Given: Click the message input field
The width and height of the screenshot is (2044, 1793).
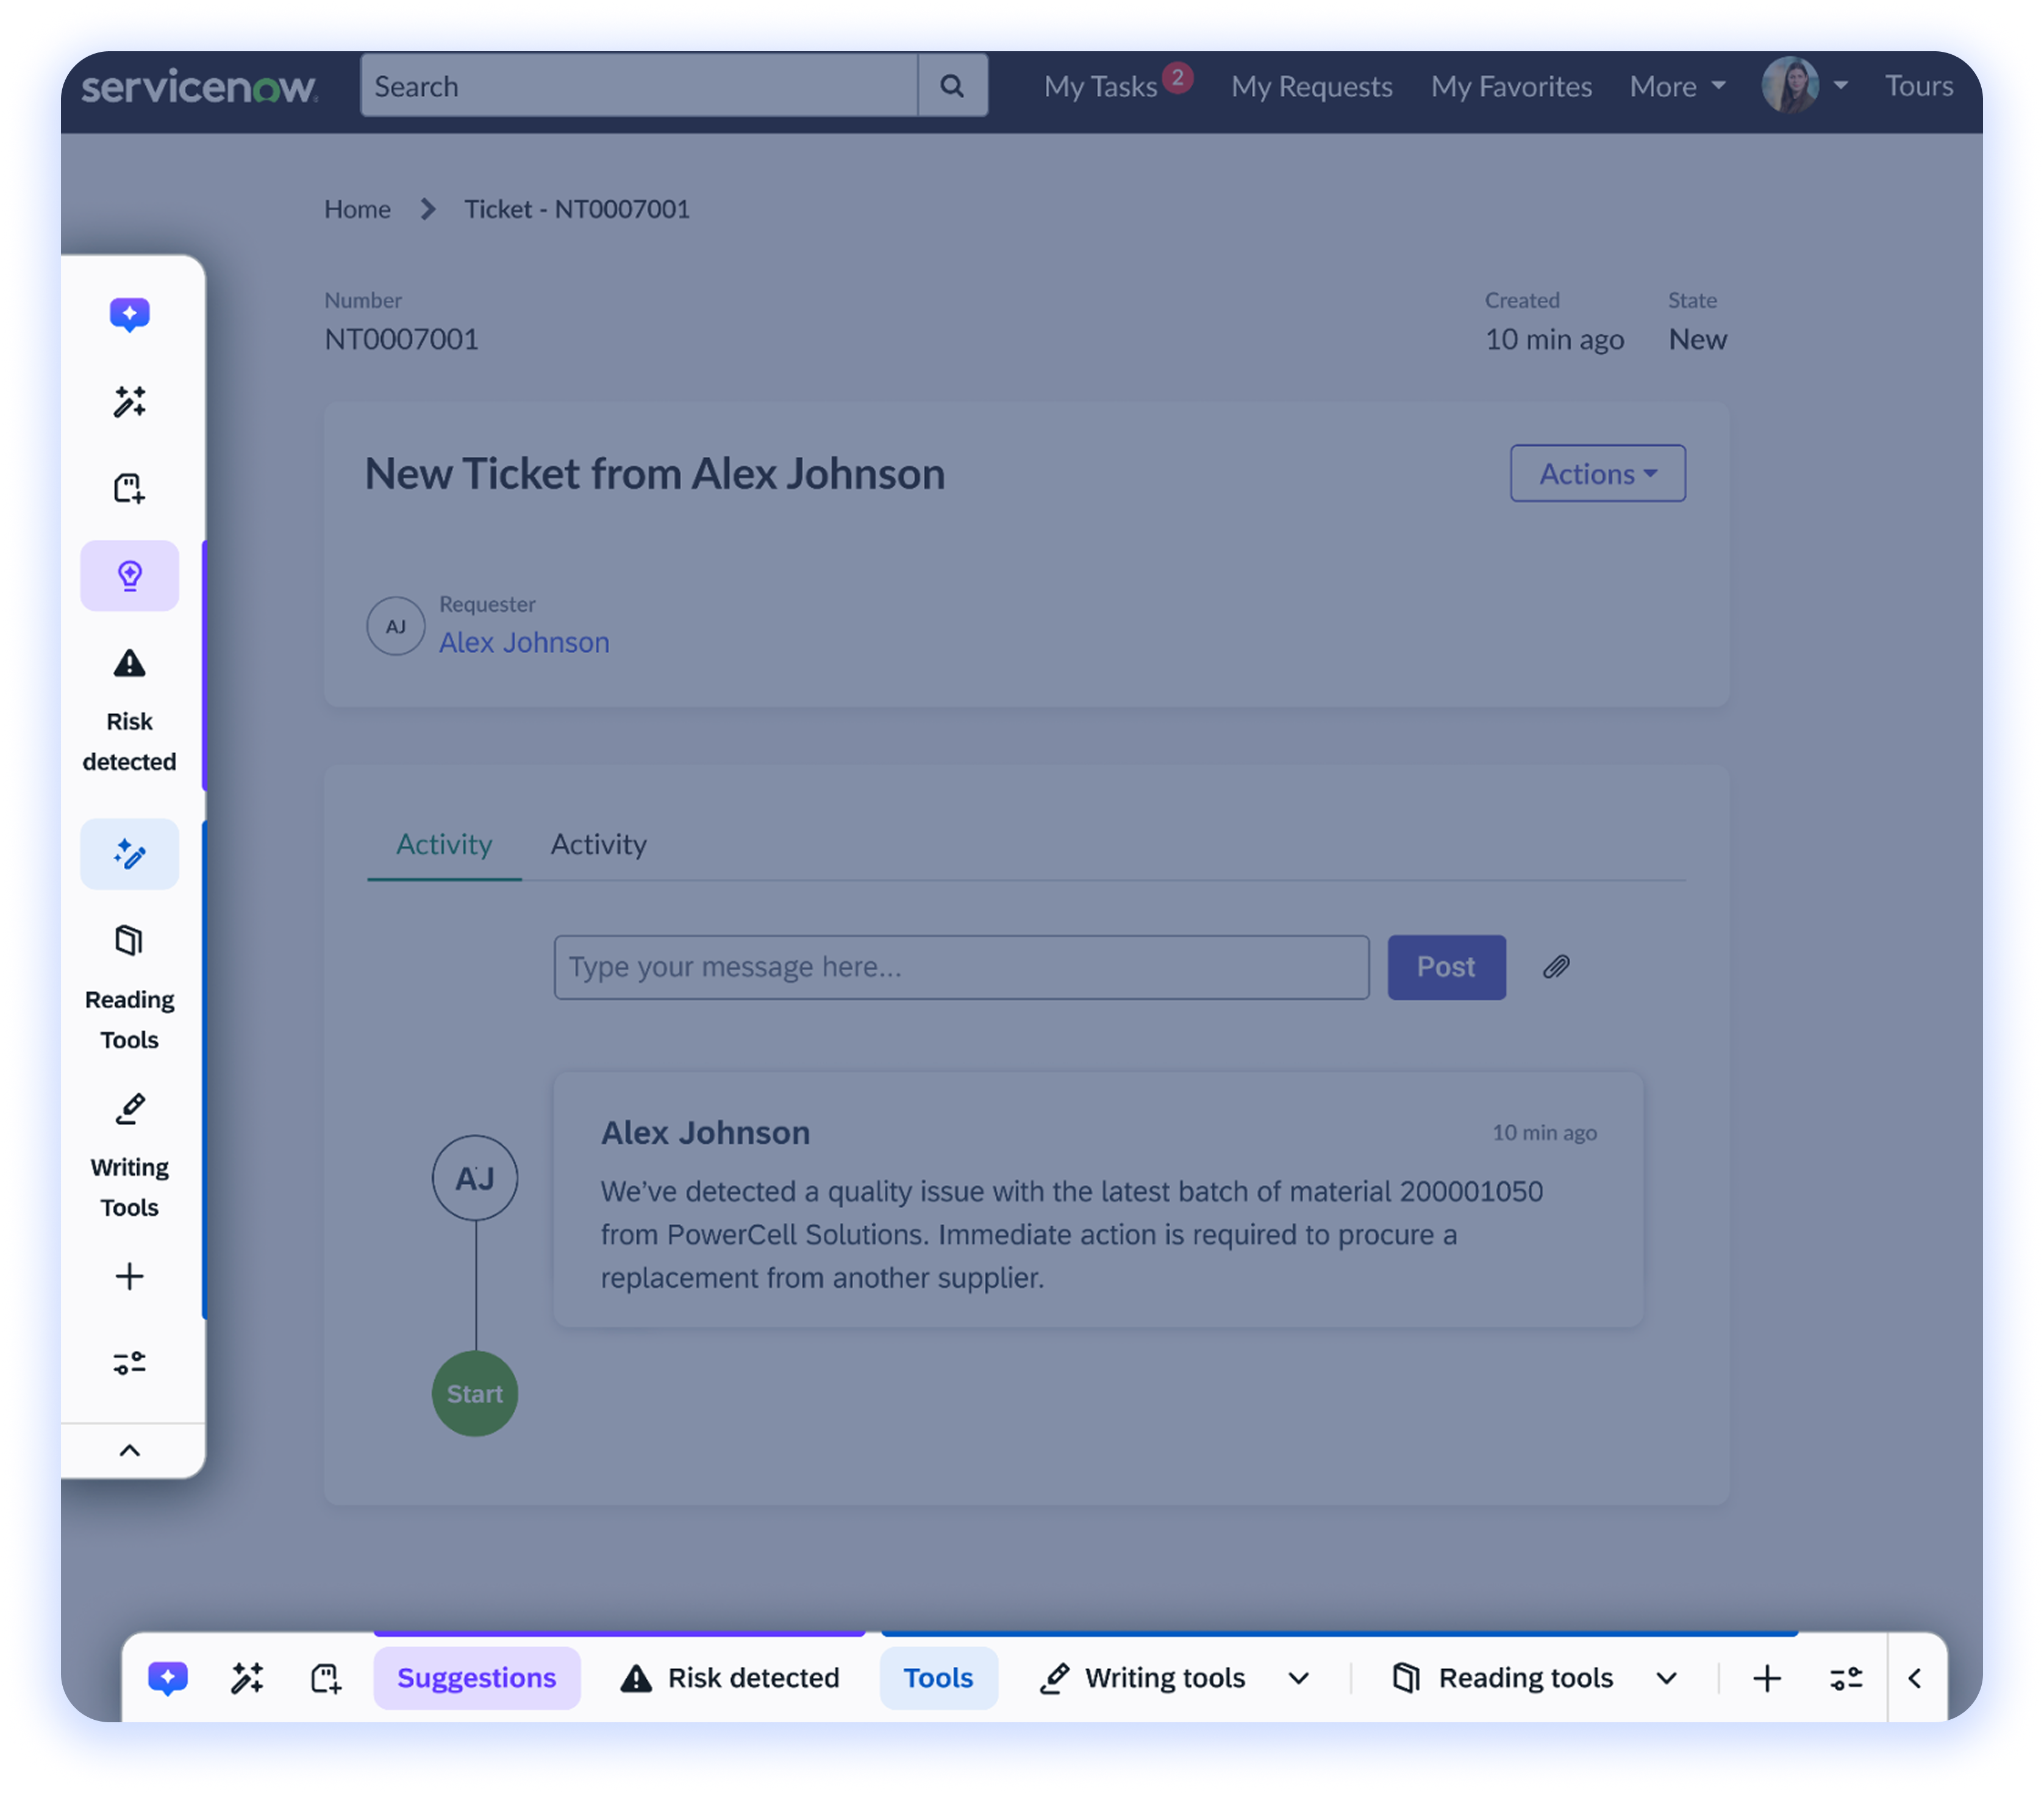Looking at the screenshot, I should tap(961, 967).
